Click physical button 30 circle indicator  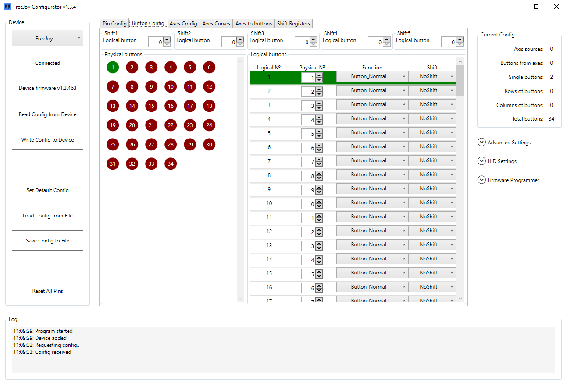pos(209,144)
